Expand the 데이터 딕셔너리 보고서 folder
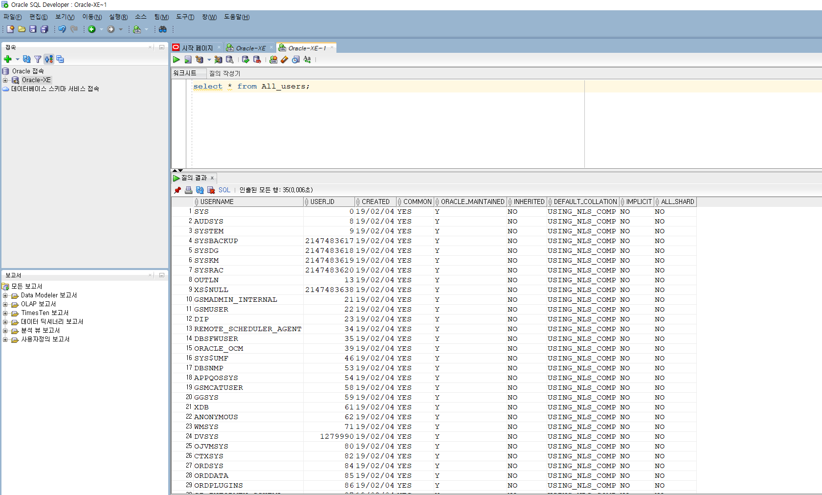Viewport: 822px width, 495px height. 5,322
